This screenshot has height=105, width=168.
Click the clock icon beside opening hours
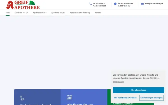115,4
